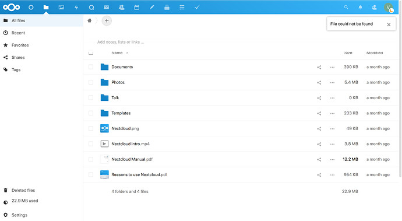Image resolution: width=402 pixels, height=221 pixels.
Task: Check the Reasons to use Nextcloud.pdf checkbox
Action: (91, 174)
